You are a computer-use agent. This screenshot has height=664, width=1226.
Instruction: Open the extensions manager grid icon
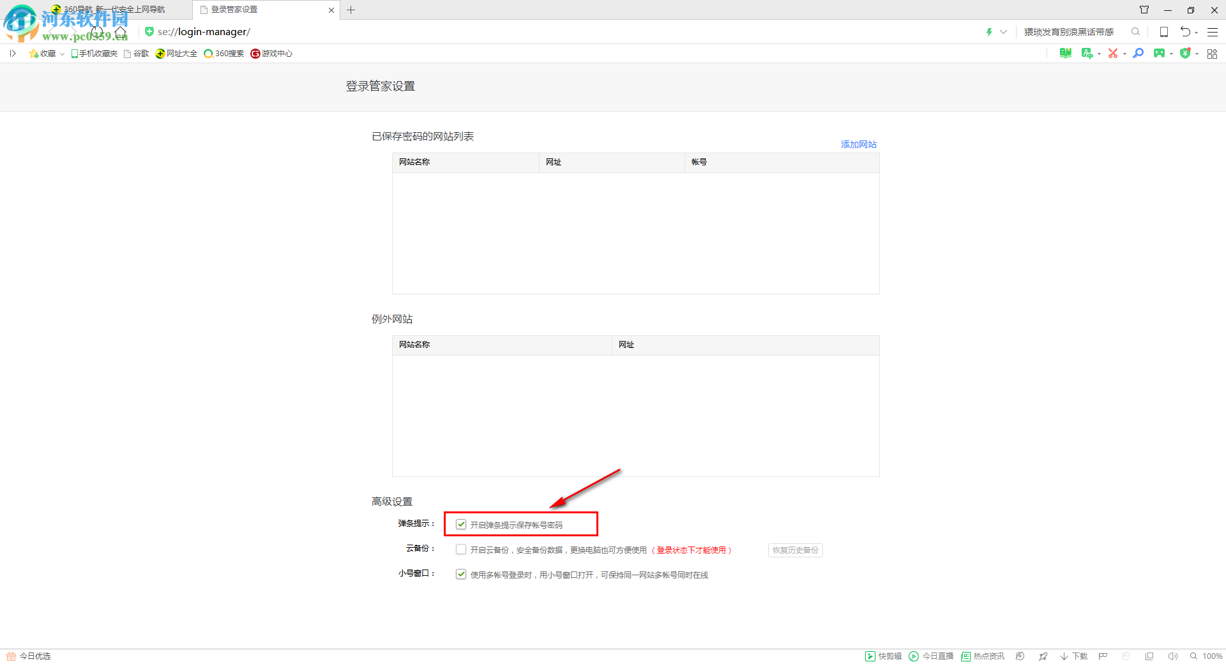click(1212, 54)
